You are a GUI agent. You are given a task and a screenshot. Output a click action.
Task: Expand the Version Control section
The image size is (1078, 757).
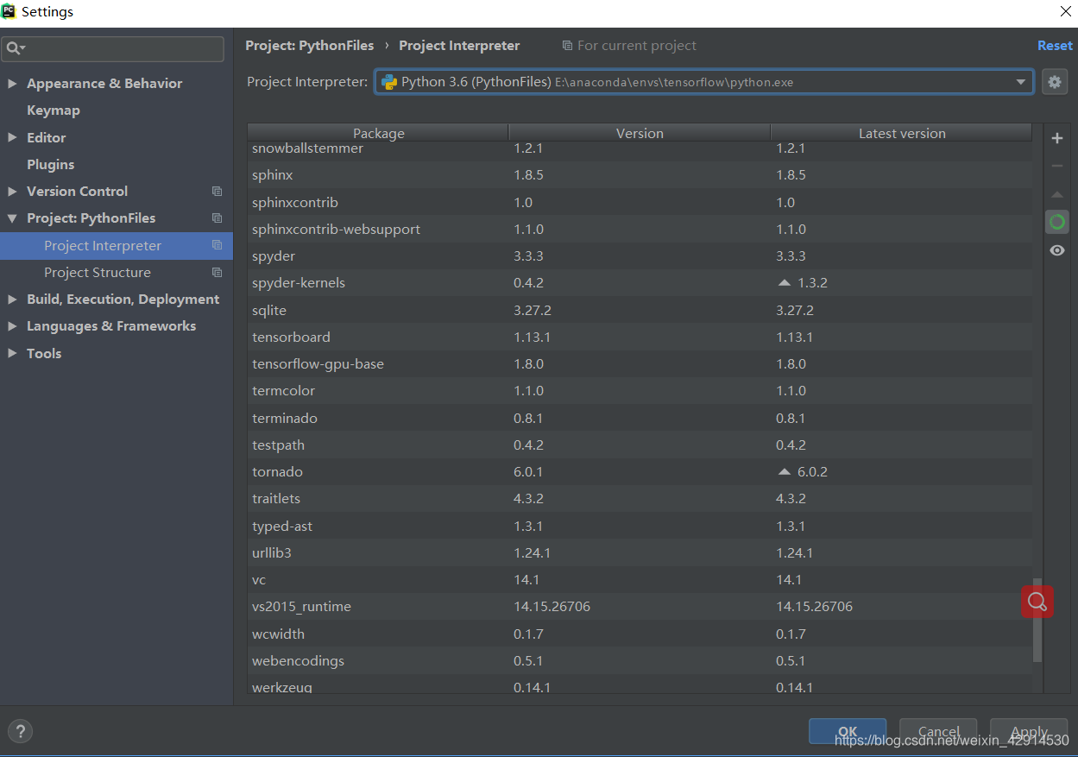coord(12,192)
